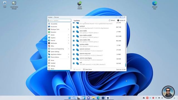The height and width of the screenshot is (100, 178).
Task: Click the Total size label
Action: click(121, 69)
